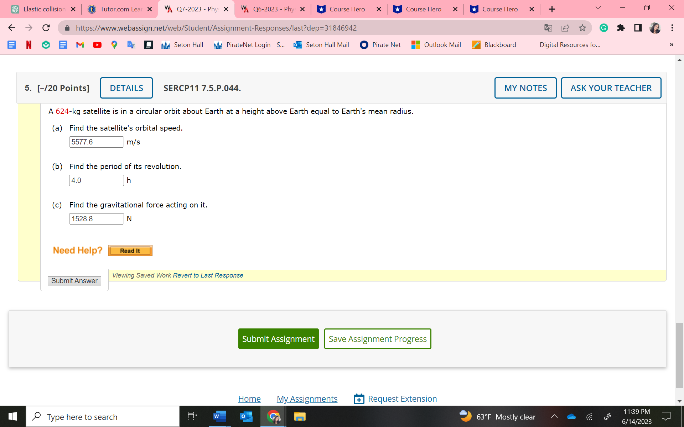Click the orbital speed answer field

(x=96, y=142)
